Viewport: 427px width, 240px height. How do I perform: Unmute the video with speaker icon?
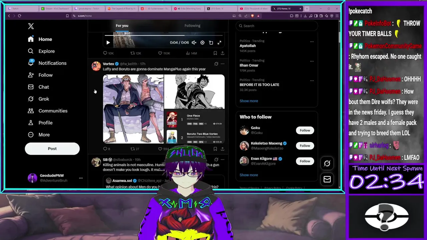click(x=194, y=43)
